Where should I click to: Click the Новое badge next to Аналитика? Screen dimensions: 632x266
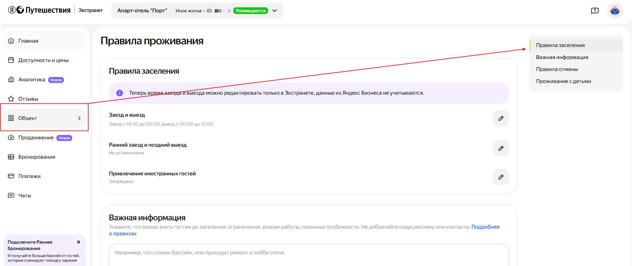[56, 80]
